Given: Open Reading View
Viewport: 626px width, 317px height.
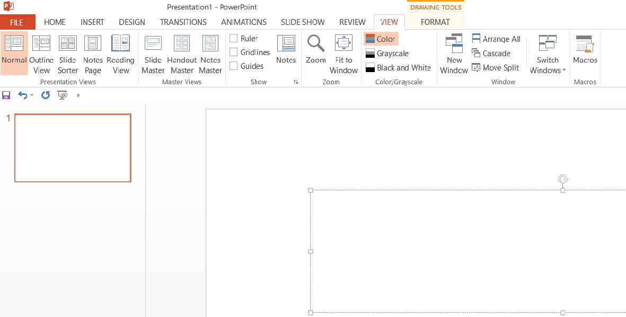Looking at the screenshot, I should coord(120,54).
